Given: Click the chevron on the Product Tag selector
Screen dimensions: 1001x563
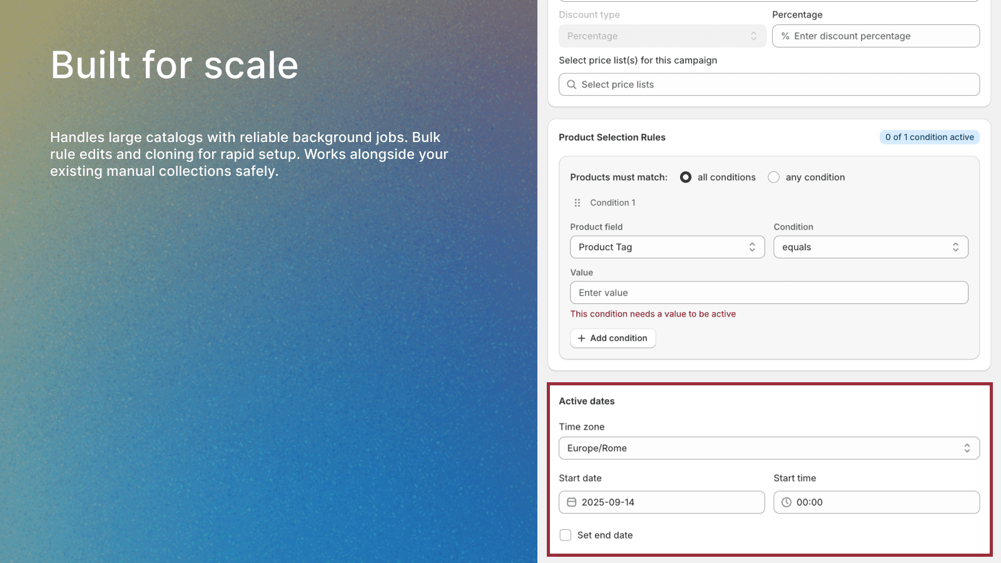Looking at the screenshot, I should click(752, 246).
